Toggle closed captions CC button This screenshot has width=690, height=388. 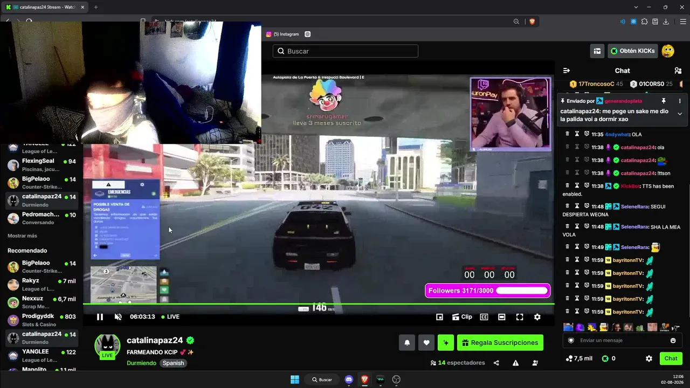click(x=484, y=317)
